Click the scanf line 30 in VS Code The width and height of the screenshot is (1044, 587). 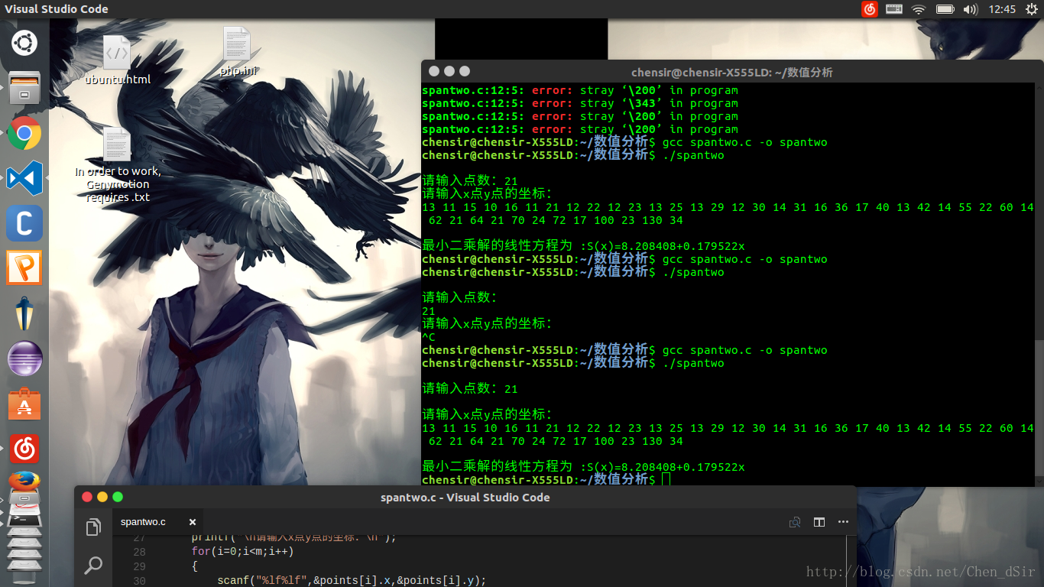click(352, 580)
